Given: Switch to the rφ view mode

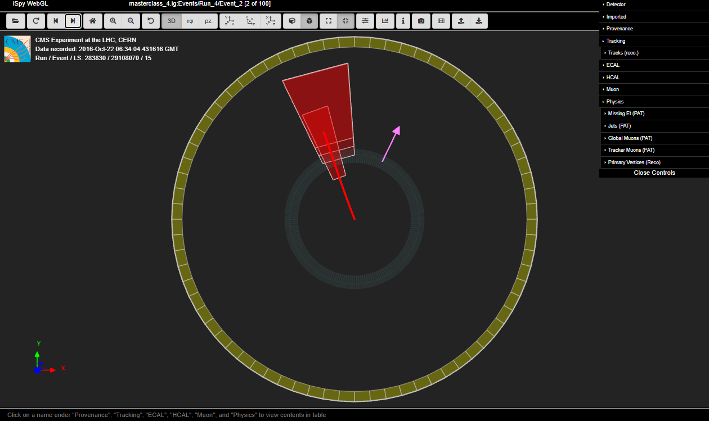Looking at the screenshot, I should click(x=190, y=21).
